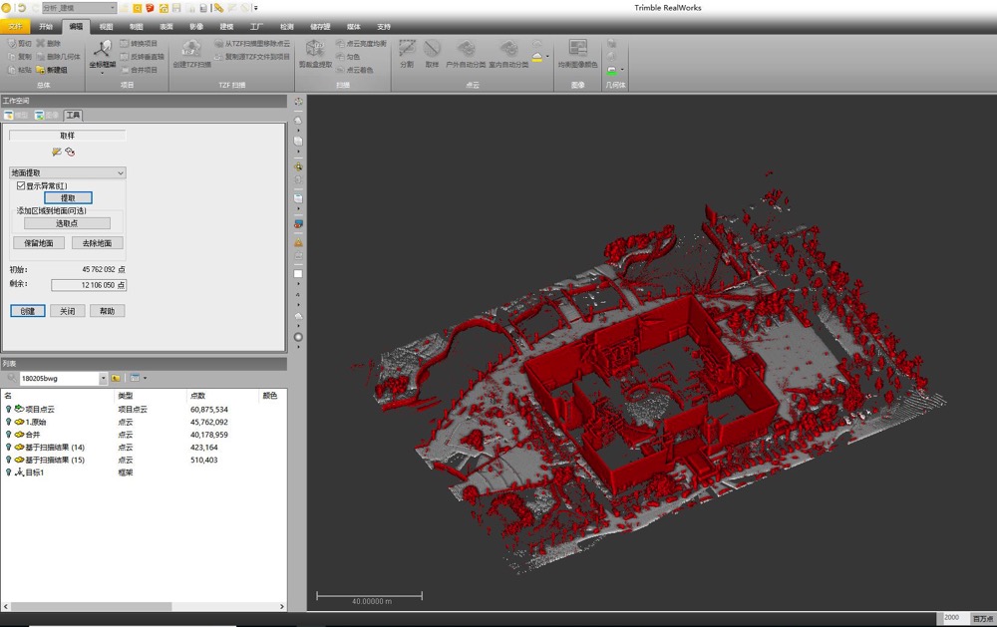Image resolution: width=997 pixels, height=627 pixels.
Task: Toggle visibility bulb for 项目点云
Action: (x=8, y=410)
